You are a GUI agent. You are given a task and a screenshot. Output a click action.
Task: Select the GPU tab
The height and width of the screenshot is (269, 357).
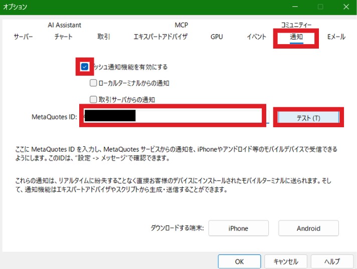click(217, 37)
